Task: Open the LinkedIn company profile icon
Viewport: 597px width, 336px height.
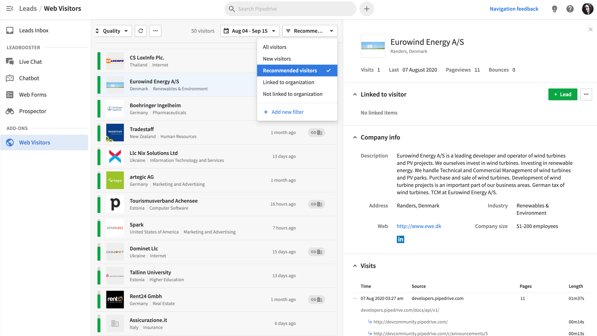Action: (400, 239)
